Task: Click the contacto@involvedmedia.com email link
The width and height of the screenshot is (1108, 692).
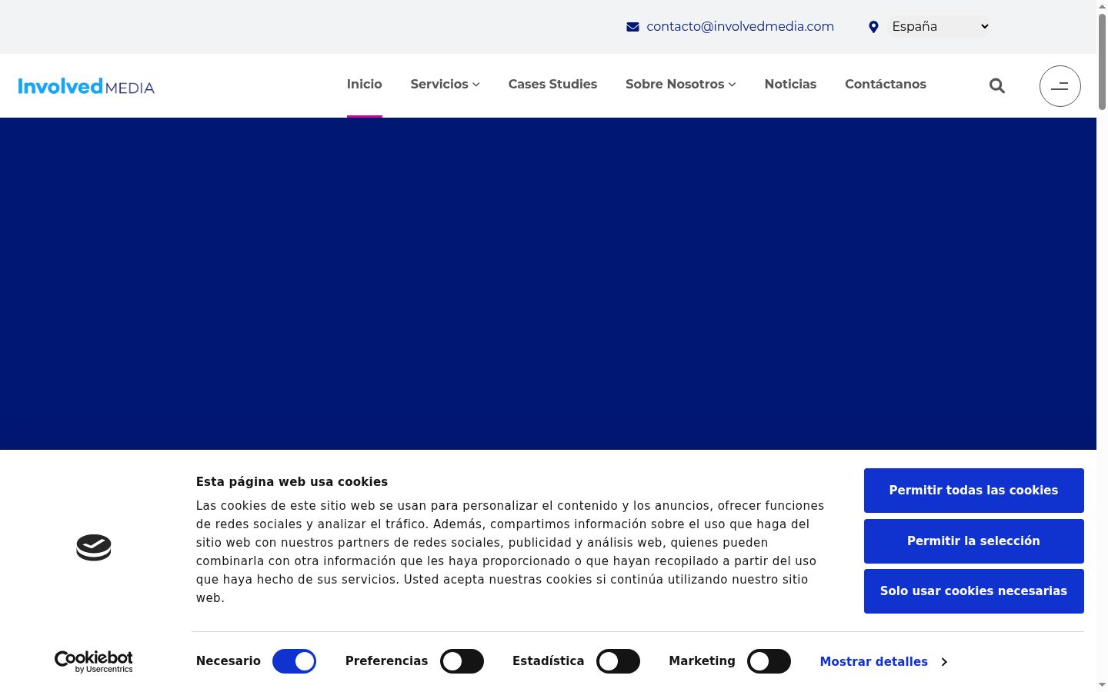Action: [x=740, y=27]
